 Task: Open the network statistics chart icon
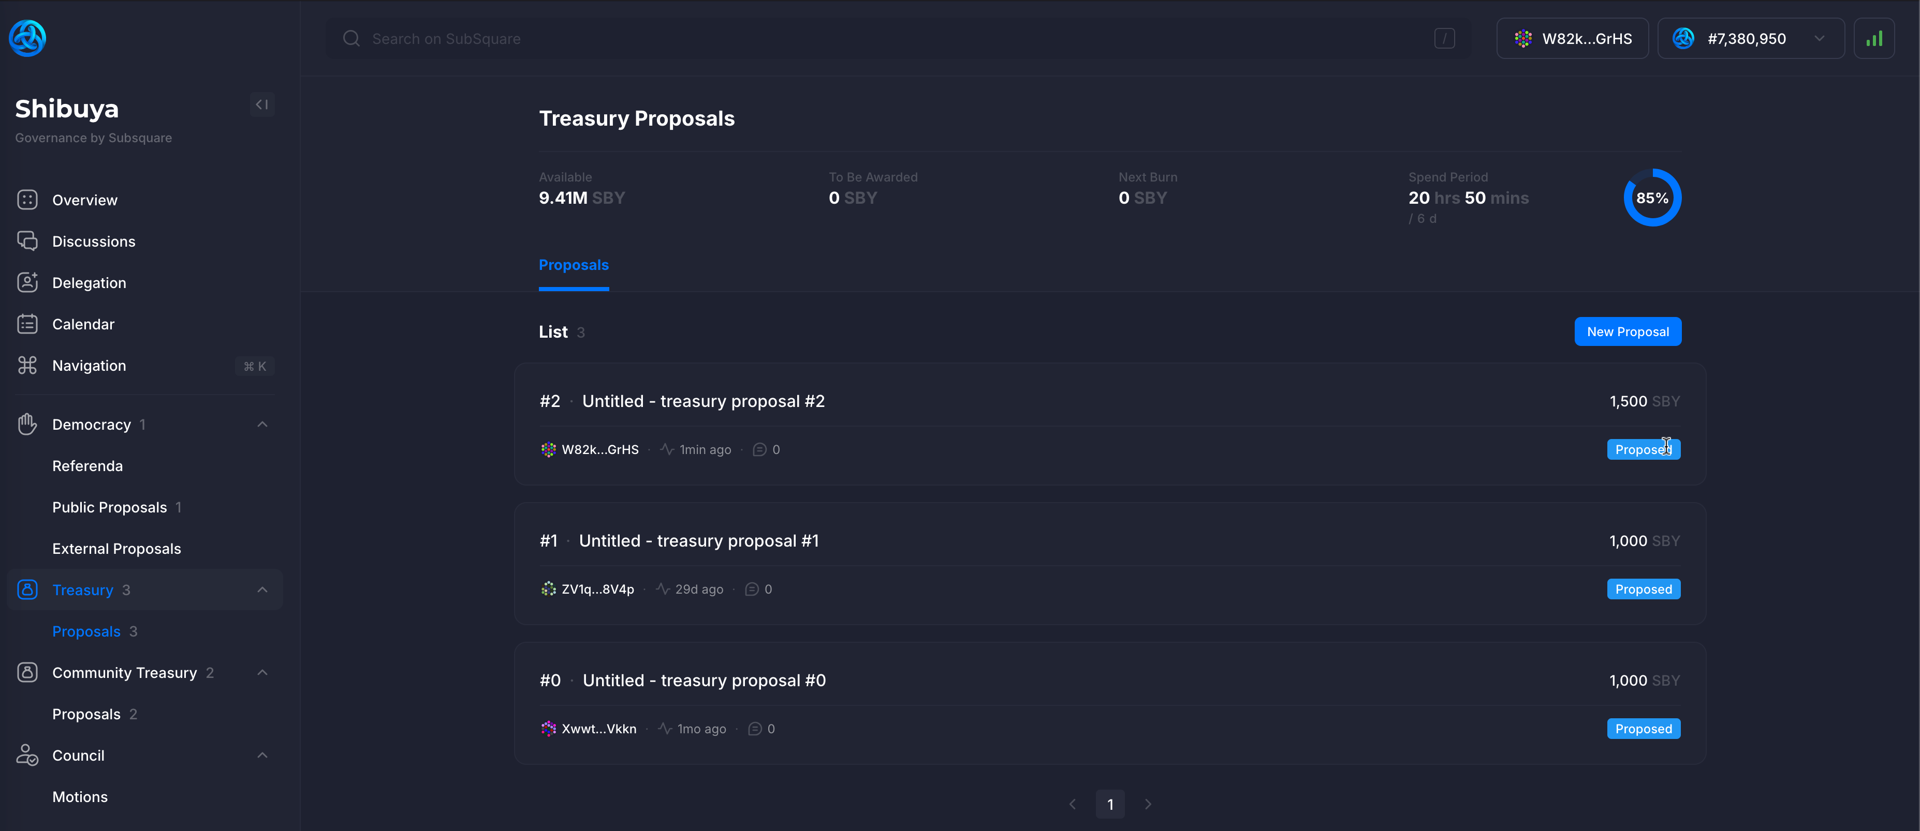1874,38
